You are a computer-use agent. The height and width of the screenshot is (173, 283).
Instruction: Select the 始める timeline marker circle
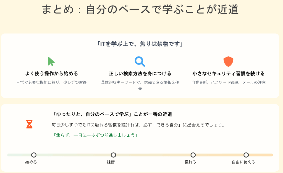(x=34, y=155)
